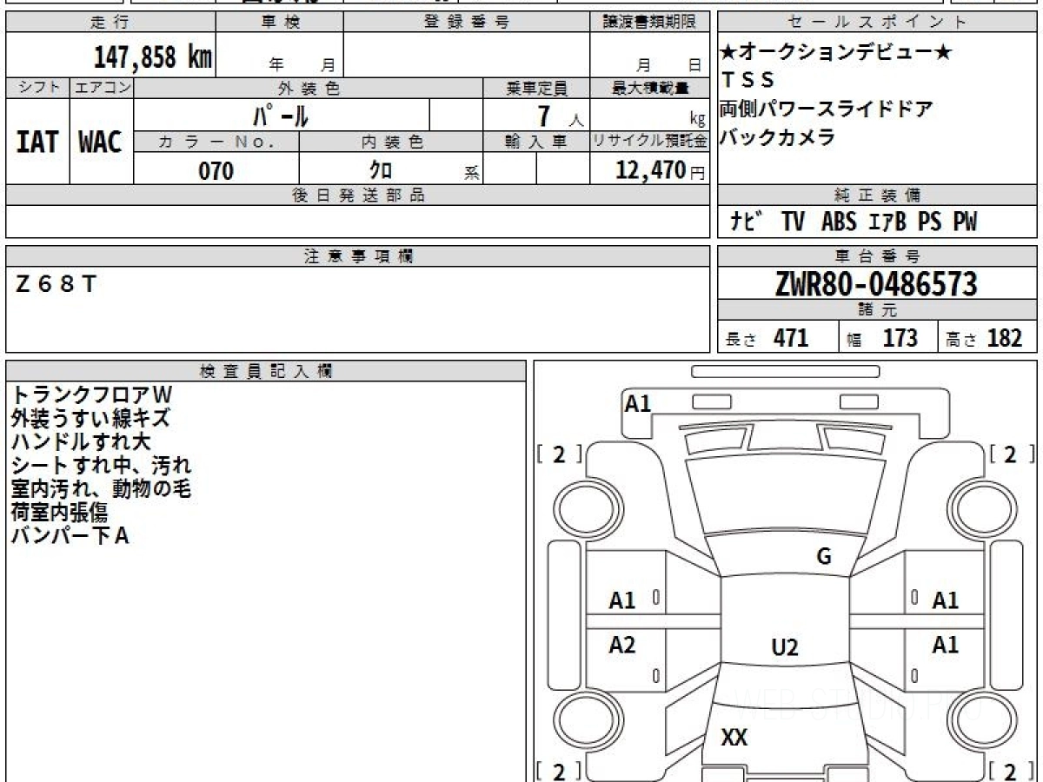This screenshot has width=1043, height=782.
Task: Select the 登録番号 header
Action: point(467,23)
